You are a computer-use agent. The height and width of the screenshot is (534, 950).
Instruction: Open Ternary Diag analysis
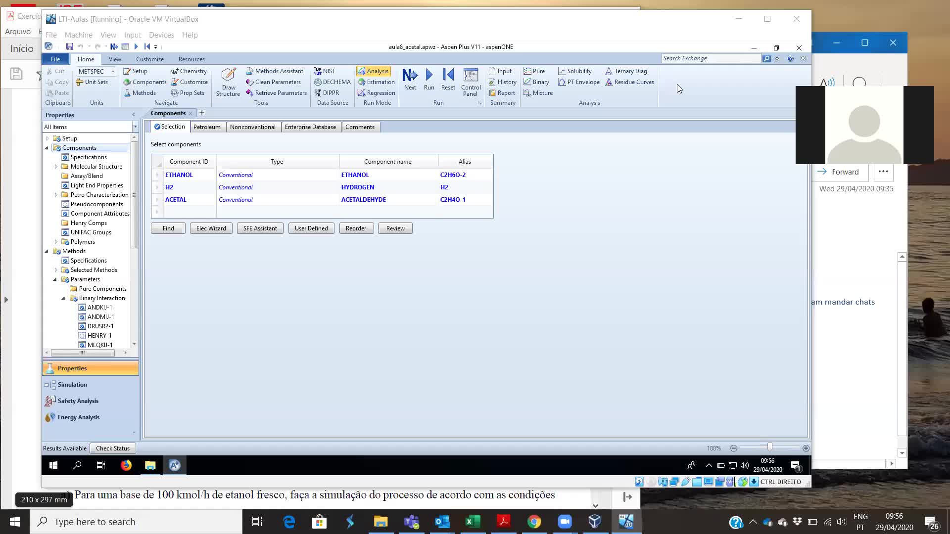pyautogui.click(x=626, y=71)
